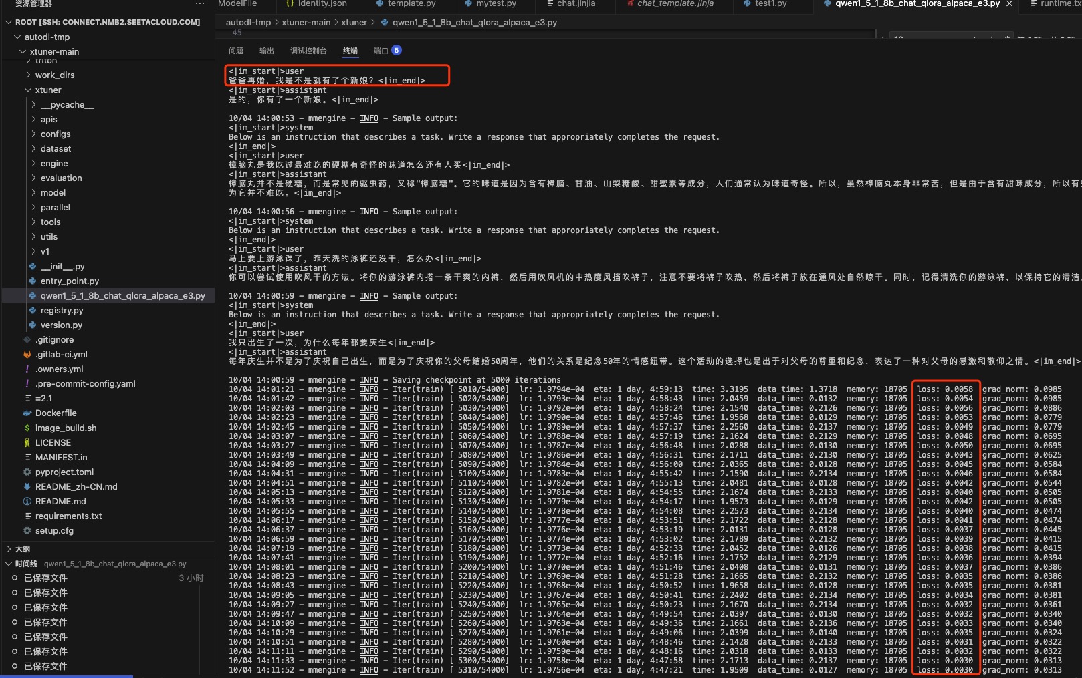The width and height of the screenshot is (1082, 678).
Task: Click the Python icon beside entry_point.py
Action: (x=33, y=281)
